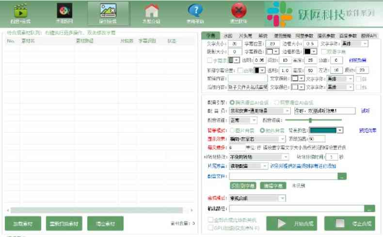Image resolution: width=383 pixels, height=237 pixels.
Task: Open the font dropdown in the 前缀内容 row
Action: click(x=340, y=79)
